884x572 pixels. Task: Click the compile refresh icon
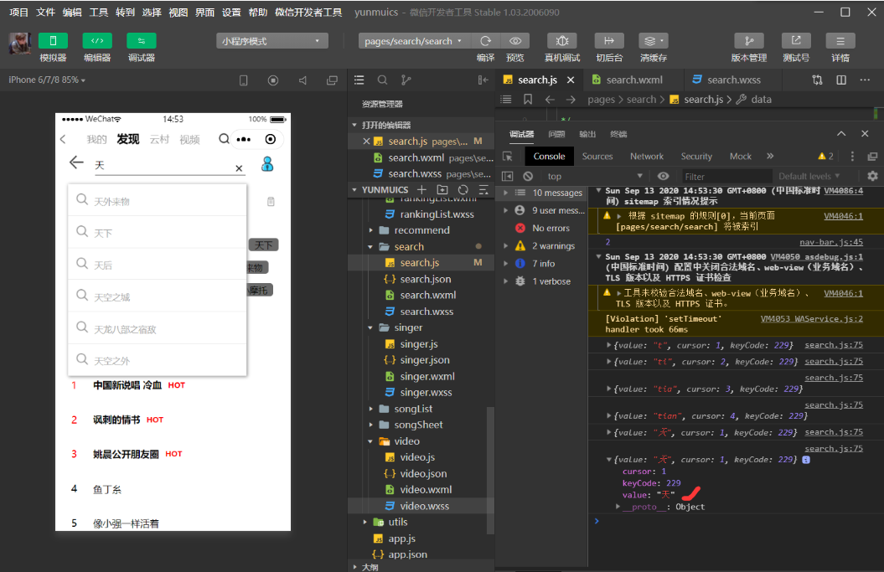[485, 41]
